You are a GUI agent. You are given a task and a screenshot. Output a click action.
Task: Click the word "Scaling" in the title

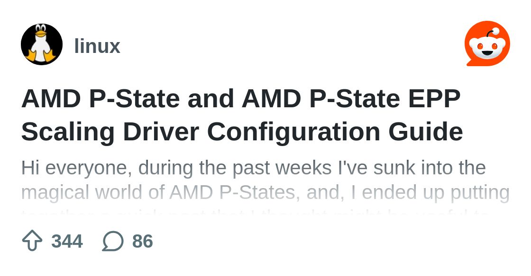click(x=68, y=131)
